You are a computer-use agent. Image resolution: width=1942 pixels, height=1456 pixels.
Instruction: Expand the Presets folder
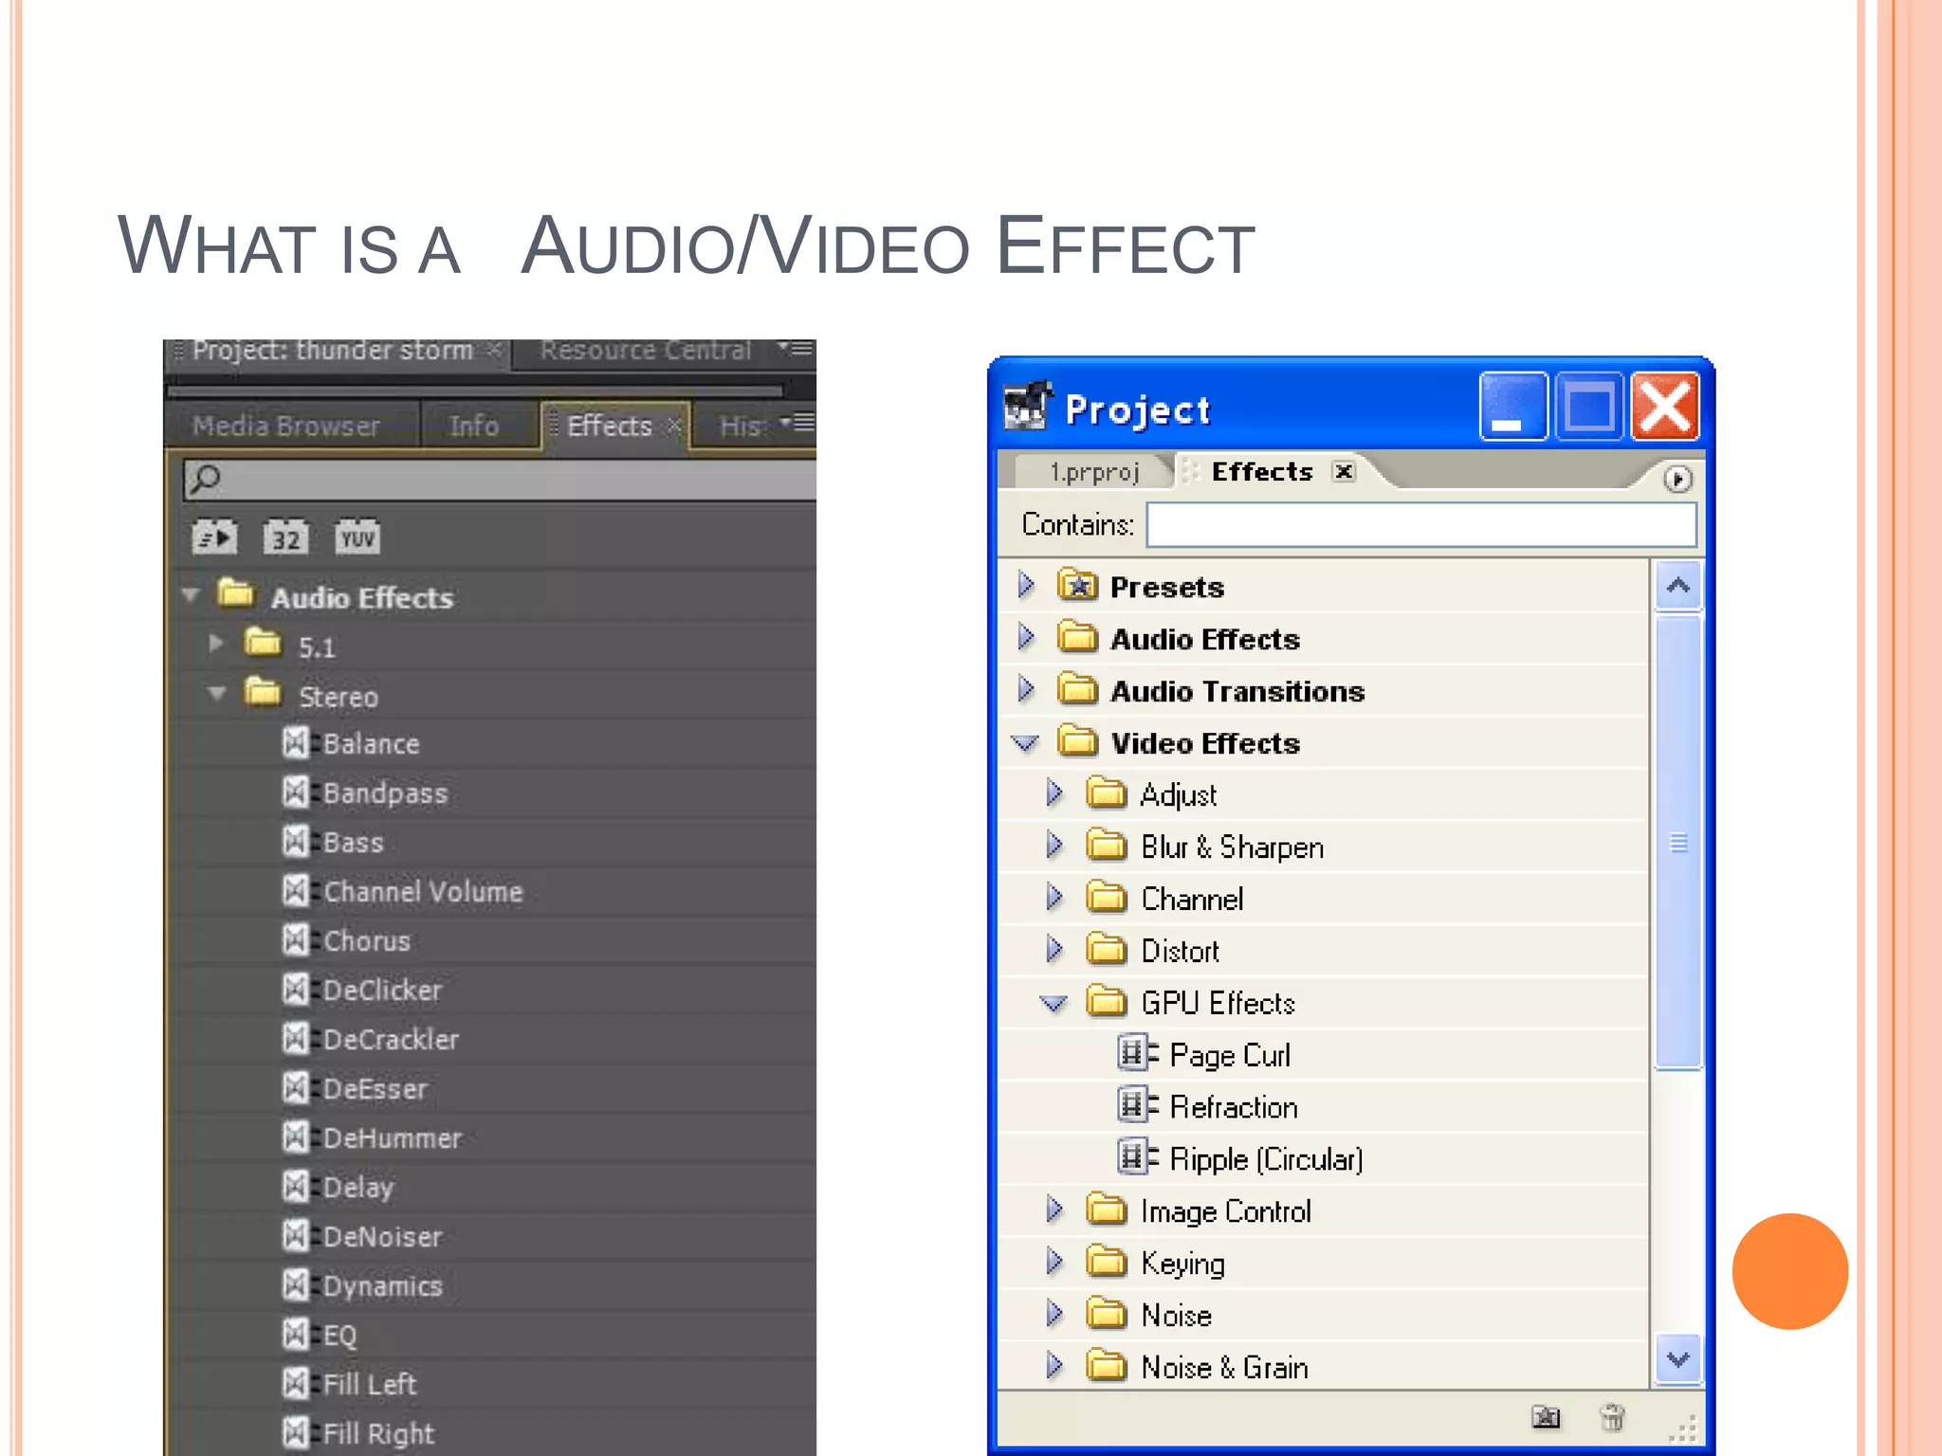point(1026,585)
